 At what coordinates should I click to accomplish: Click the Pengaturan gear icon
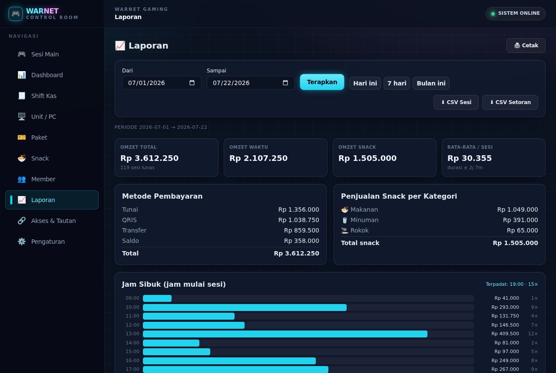[x=22, y=242]
